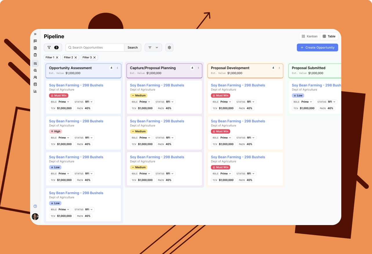Open the people contacts sidebar icon

click(x=35, y=77)
